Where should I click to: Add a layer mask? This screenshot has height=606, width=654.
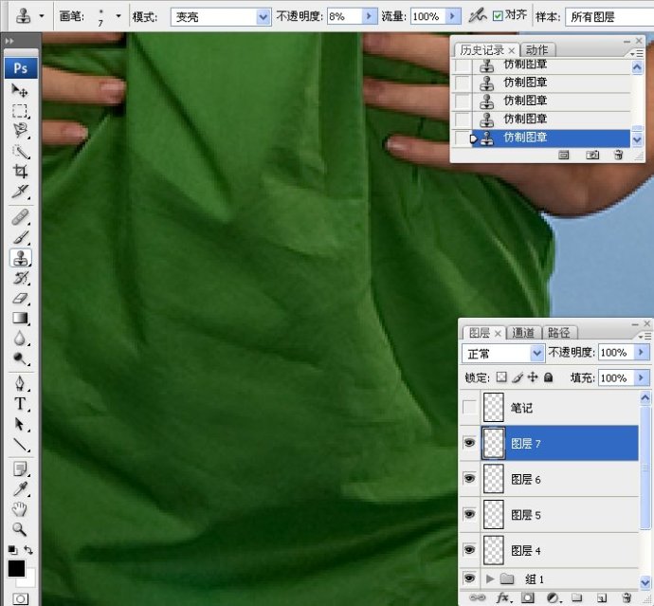[x=528, y=597]
